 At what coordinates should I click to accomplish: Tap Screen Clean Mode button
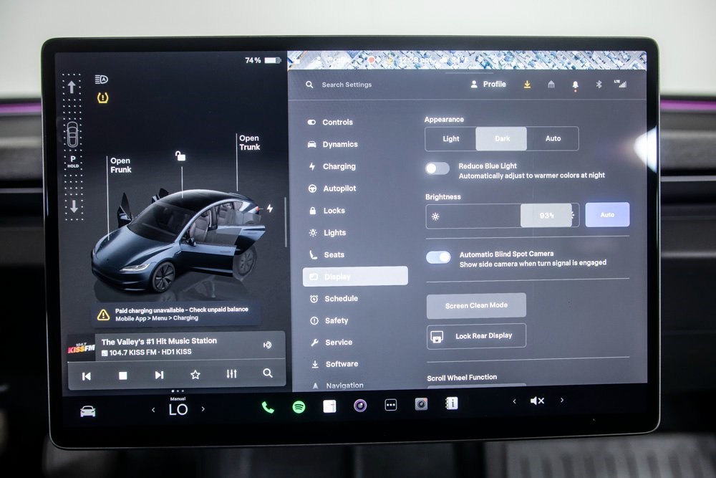(x=476, y=305)
